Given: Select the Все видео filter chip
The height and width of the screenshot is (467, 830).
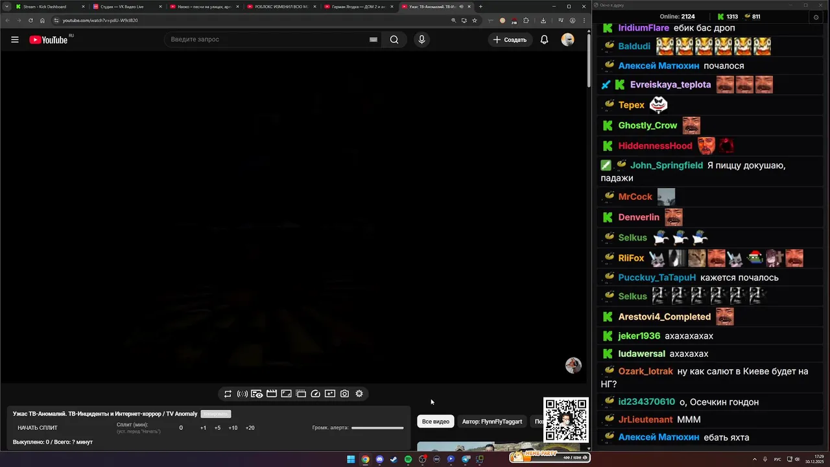Looking at the screenshot, I should coord(436,422).
